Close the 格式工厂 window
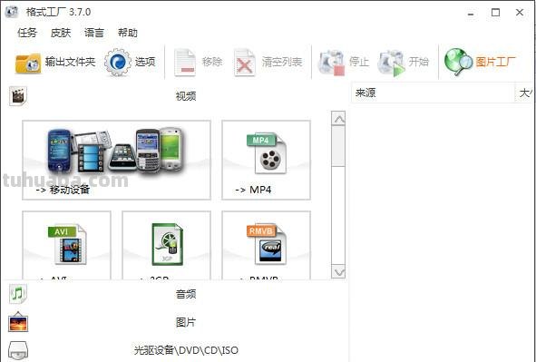 coord(520,13)
